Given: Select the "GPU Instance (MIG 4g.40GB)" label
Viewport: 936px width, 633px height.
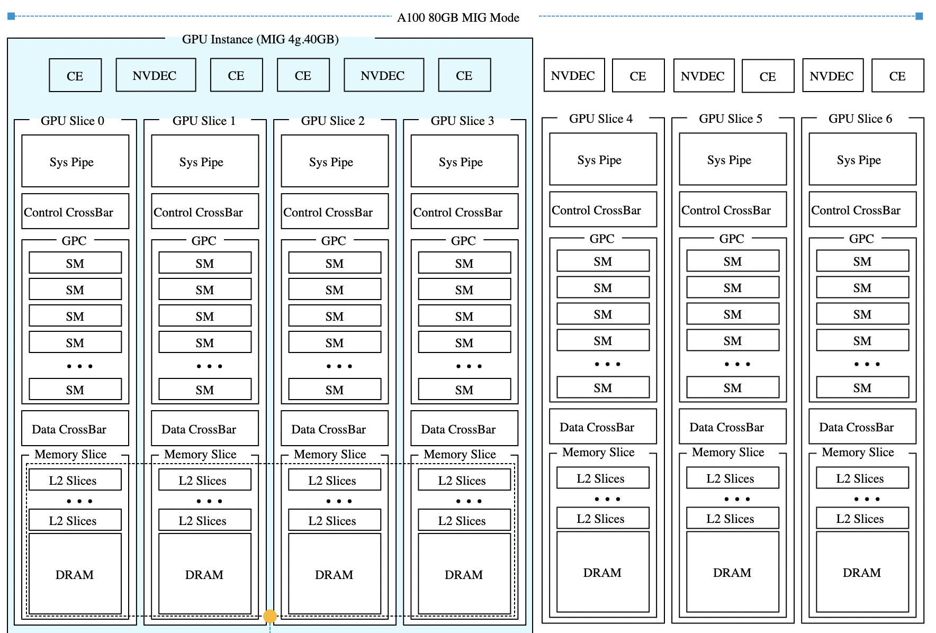Looking at the screenshot, I should coord(260,39).
